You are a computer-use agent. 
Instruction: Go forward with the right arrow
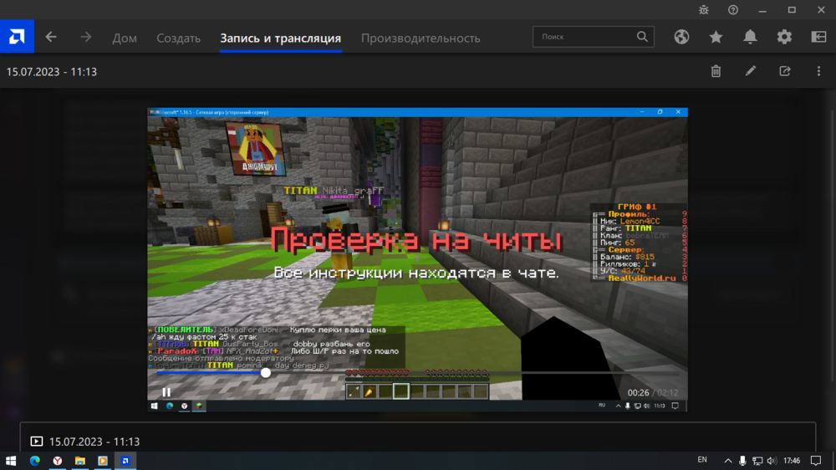(x=86, y=37)
